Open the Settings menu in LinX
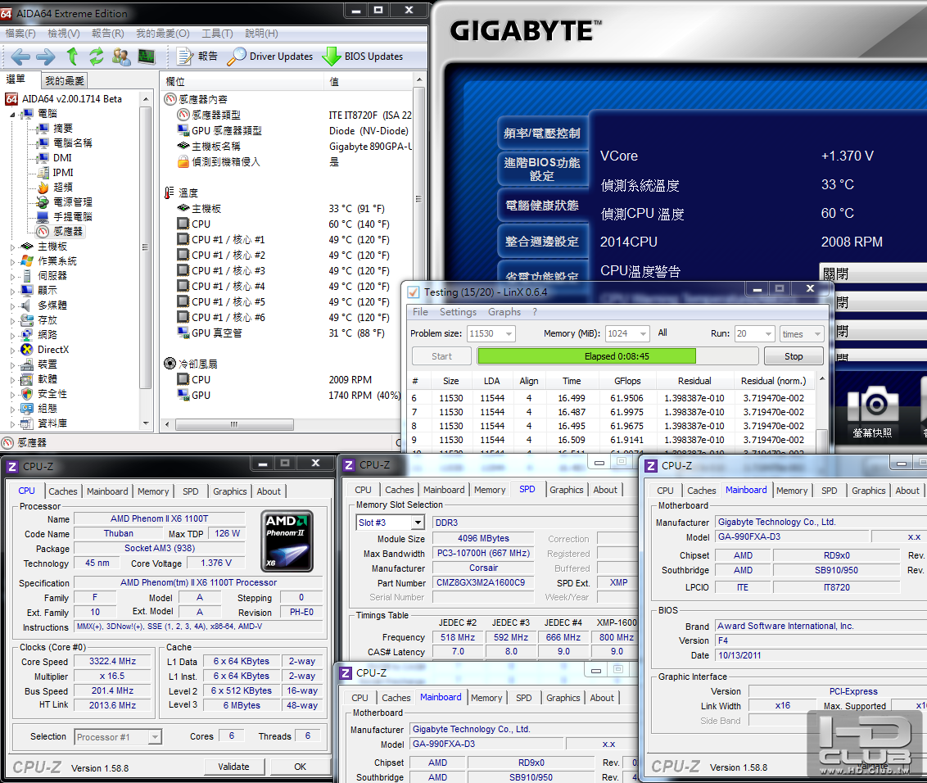Viewport: 927px width, 783px height. coord(458,312)
